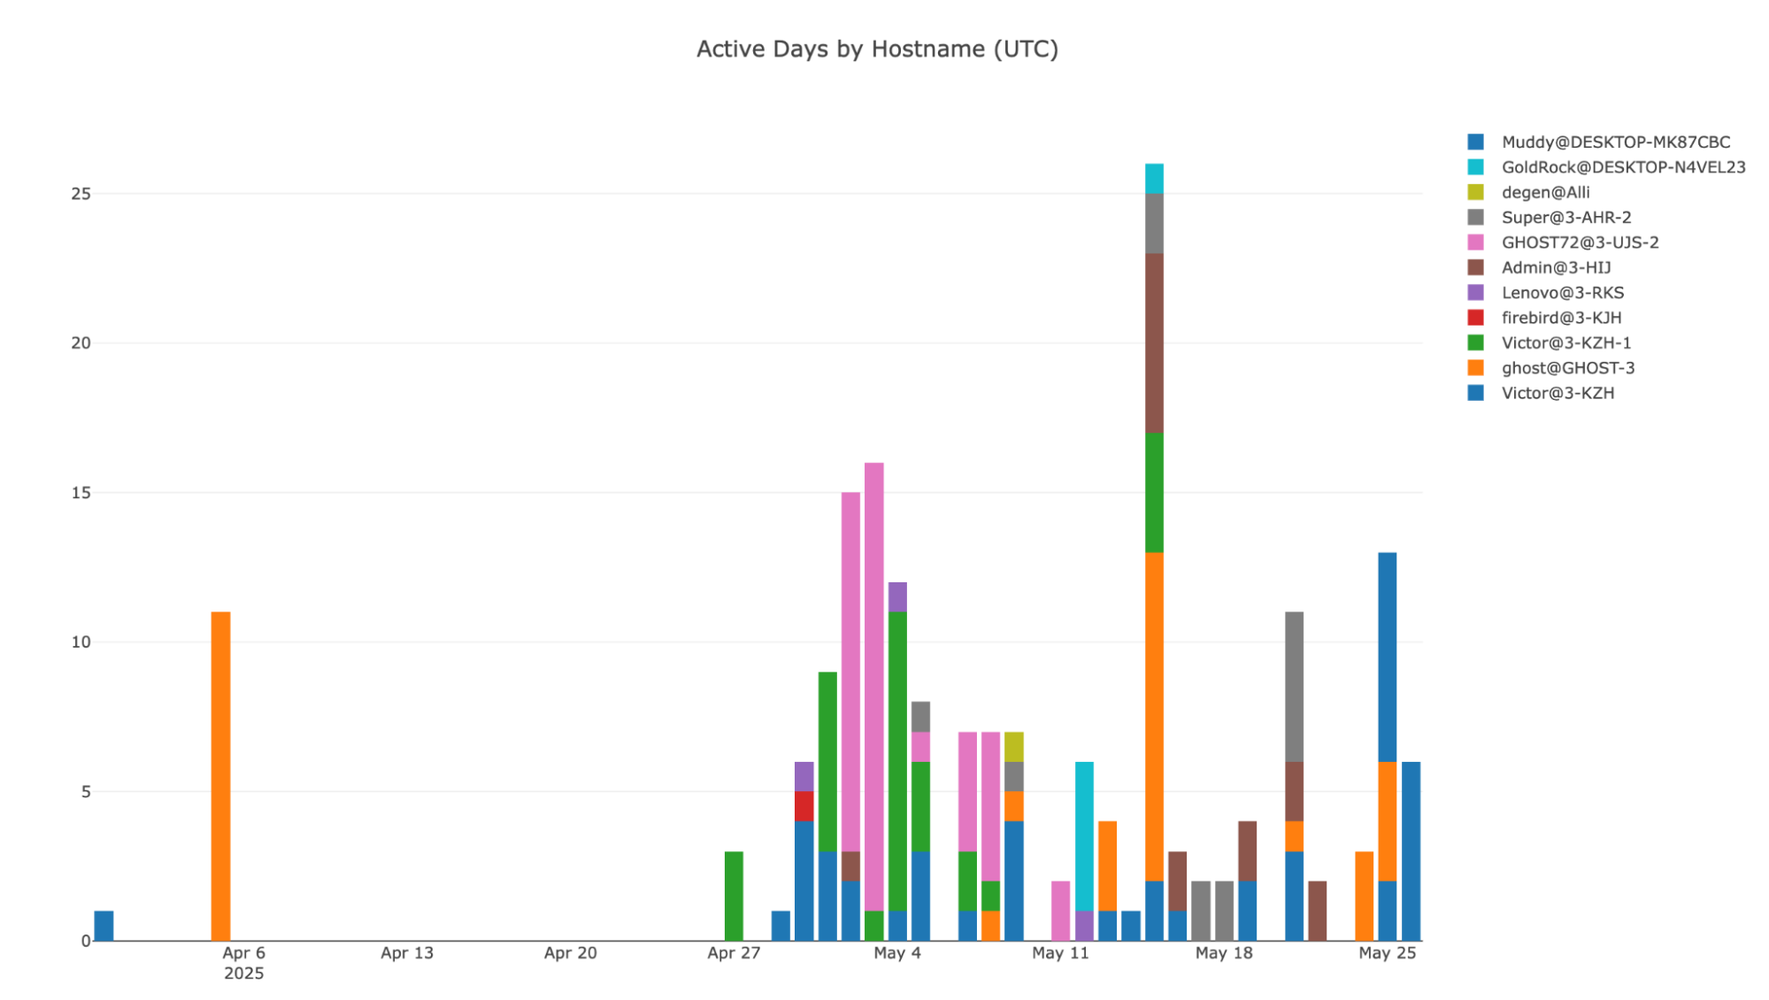Click the 25 y-axis tick label
Screen dimensions: 1769x1000
point(81,194)
